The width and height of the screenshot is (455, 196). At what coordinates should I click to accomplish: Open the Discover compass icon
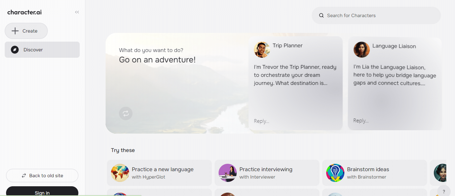(15, 50)
